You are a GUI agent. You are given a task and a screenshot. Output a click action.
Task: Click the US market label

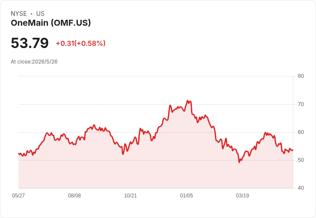point(40,14)
